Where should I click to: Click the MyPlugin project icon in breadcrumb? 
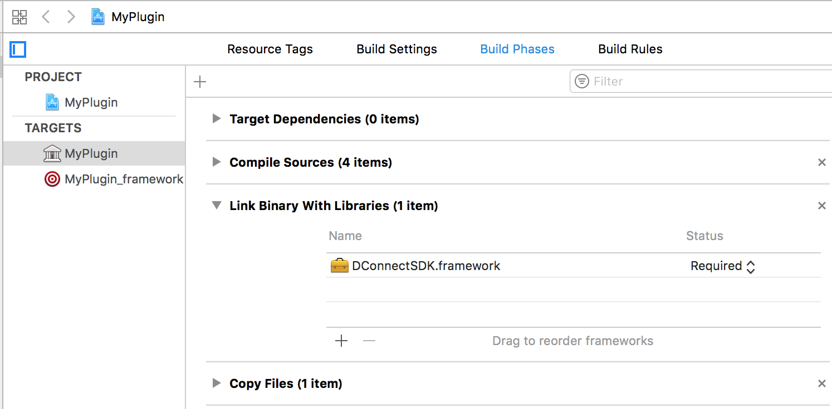(98, 17)
